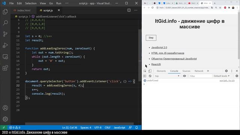This screenshot has height=135, width=240.
Task: Toggle the device toolbar in DevTools
Action: pyautogui.click(x=150, y=71)
